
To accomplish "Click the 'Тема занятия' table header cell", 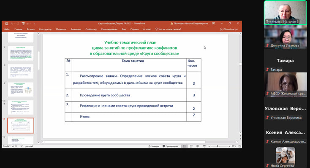I will (x=129, y=65).
